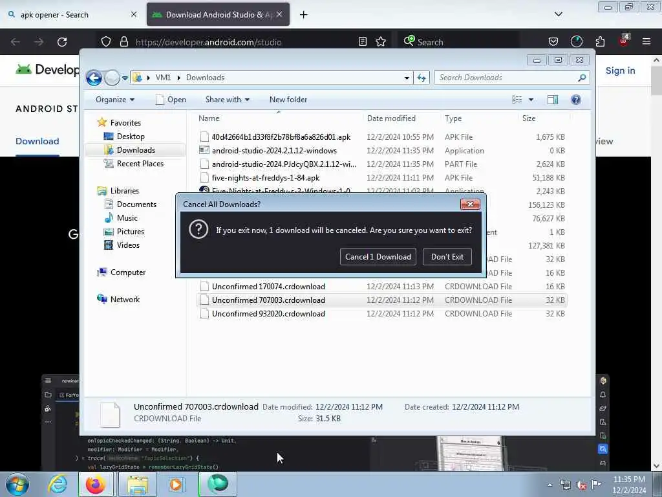
Task: Open Explorer help icon
Action: click(576, 100)
